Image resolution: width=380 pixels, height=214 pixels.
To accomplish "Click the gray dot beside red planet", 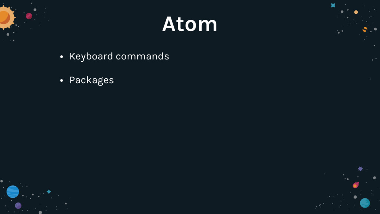I will [x=35, y=10].
